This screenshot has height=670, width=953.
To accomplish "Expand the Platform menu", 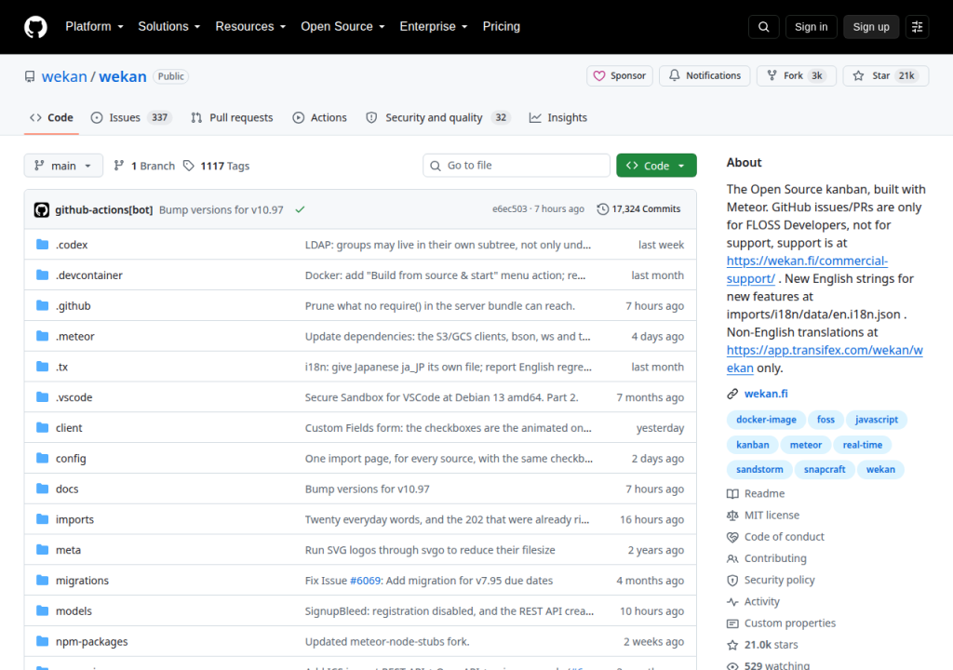I will click(x=94, y=27).
